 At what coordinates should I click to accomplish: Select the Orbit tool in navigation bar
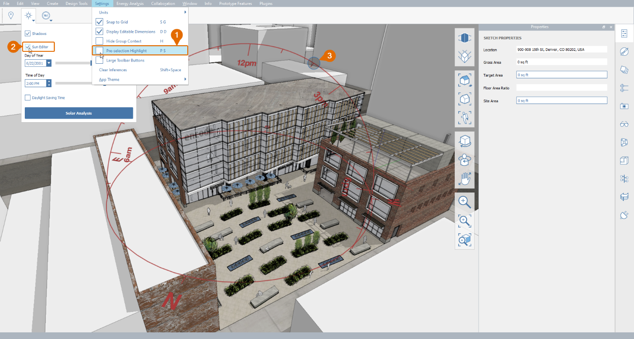click(x=464, y=141)
